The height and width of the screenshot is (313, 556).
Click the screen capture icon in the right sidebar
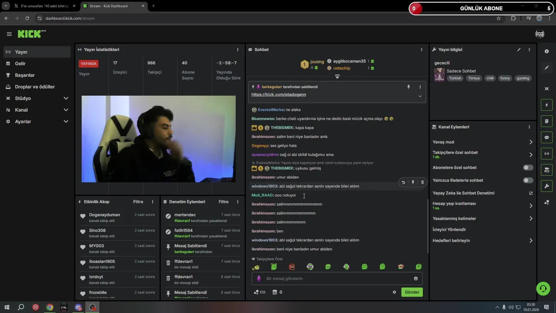tap(546, 89)
